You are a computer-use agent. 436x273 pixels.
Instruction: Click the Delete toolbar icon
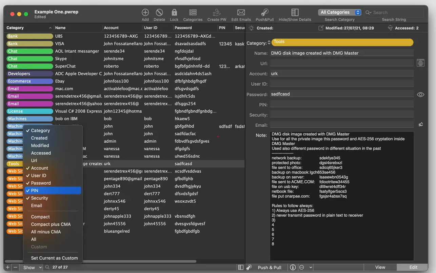pyautogui.click(x=159, y=13)
